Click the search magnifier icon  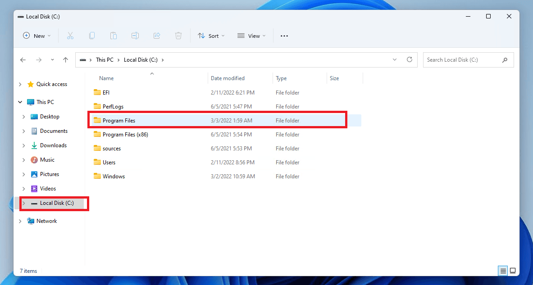coord(505,60)
